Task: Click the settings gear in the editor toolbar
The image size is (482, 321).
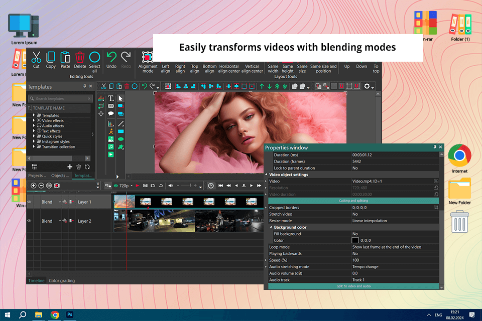Action: coord(367,86)
